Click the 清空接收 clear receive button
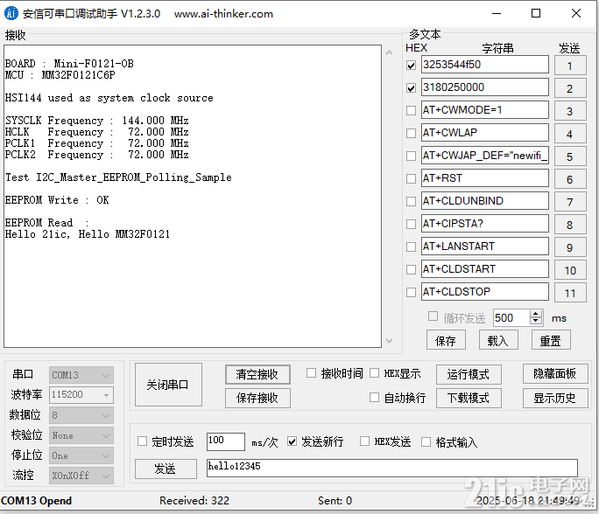The height and width of the screenshot is (514, 599). pyautogui.click(x=257, y=374)
